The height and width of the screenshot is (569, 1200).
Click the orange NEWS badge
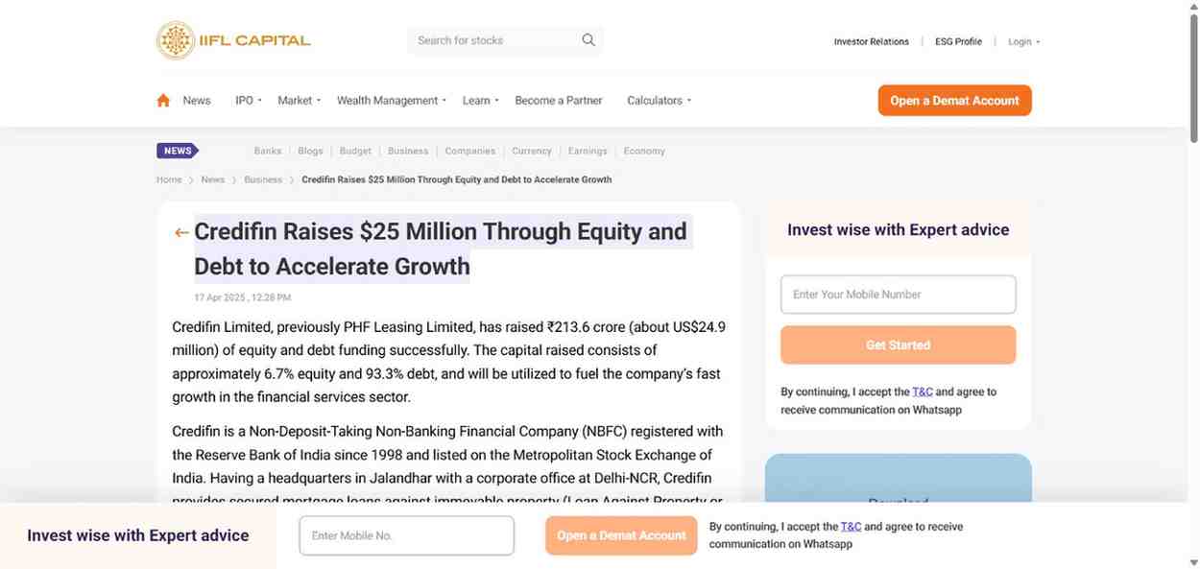pos(177,151)
